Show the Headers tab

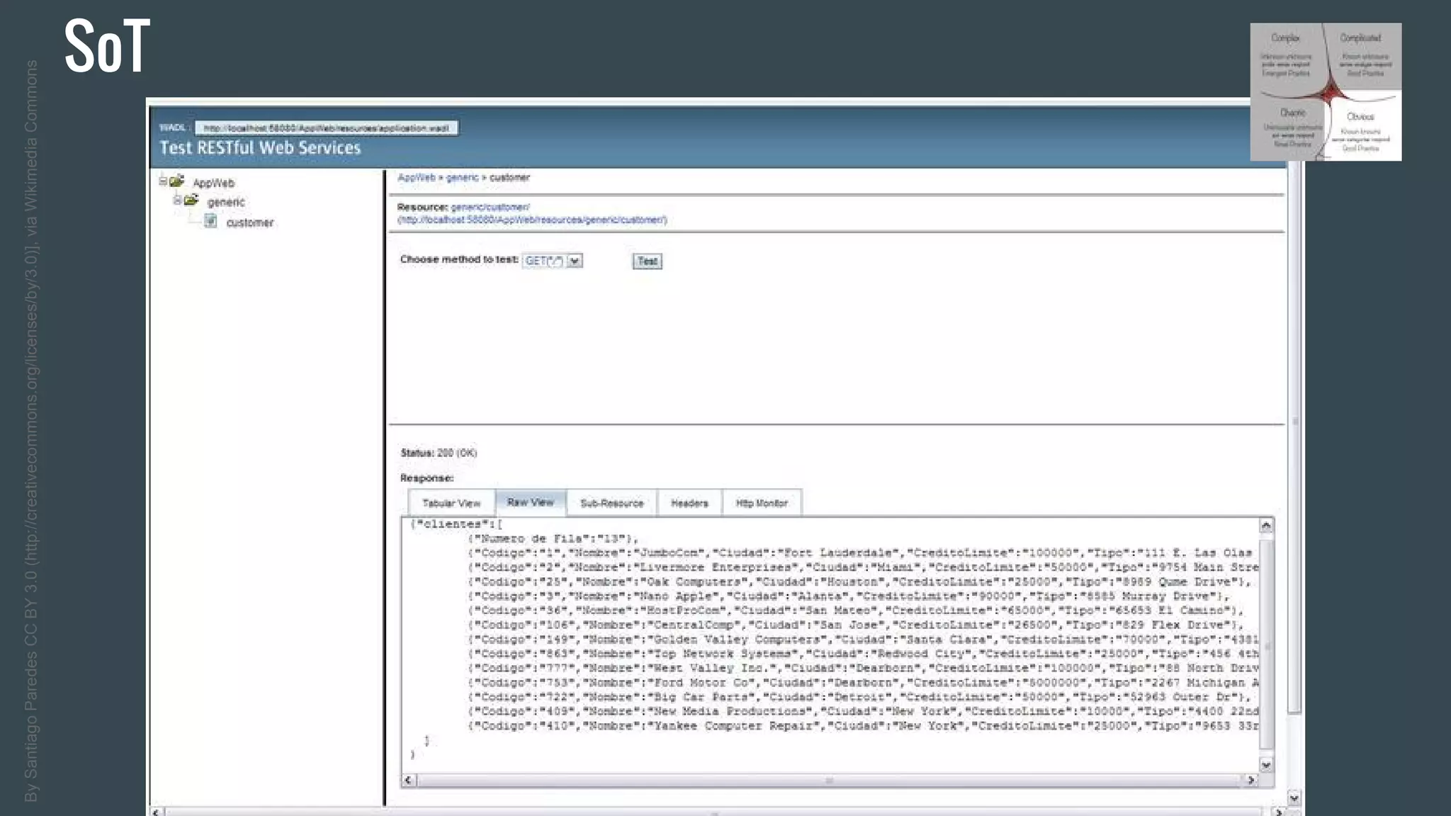click(689, 503)
